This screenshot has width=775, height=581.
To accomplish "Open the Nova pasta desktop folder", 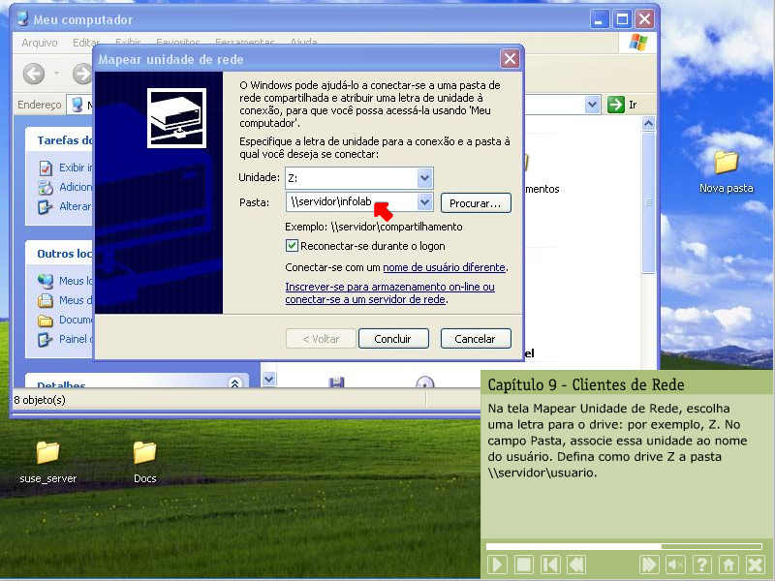I will [726, 163].
